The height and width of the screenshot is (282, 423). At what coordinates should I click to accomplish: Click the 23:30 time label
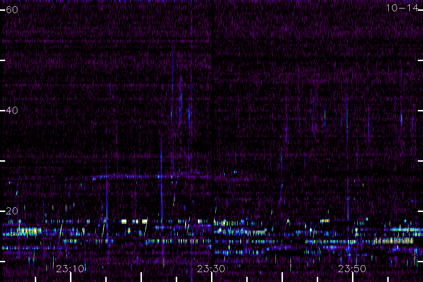[x=211, y=269]
